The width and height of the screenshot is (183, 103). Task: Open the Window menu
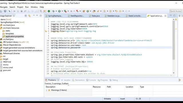pyautogui.click(x=34, y=7)
